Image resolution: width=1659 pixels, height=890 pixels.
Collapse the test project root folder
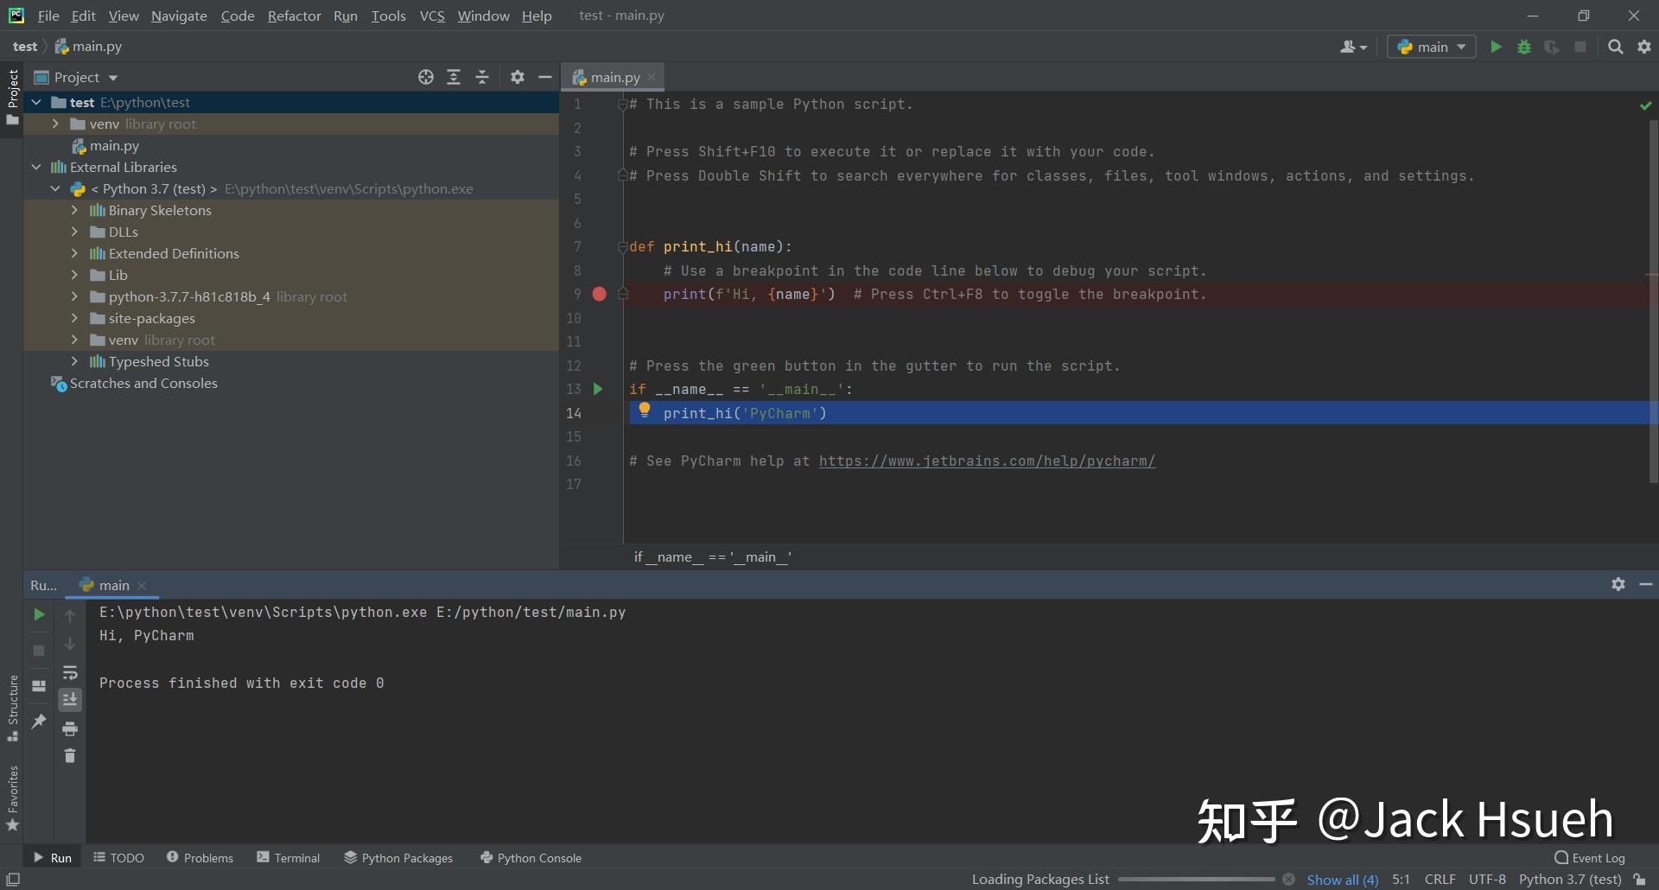tap(36, 102)
